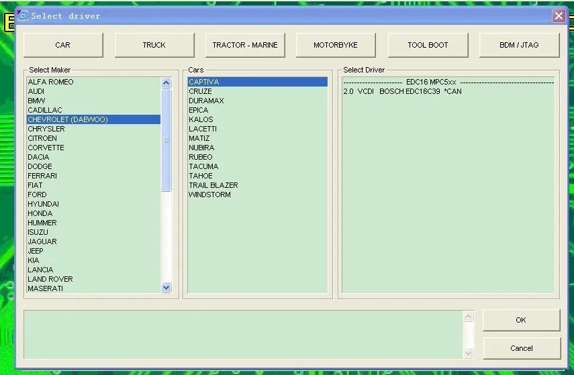
Task: Select WINDSTORM in the Cars list
Action: coord(258,195)
